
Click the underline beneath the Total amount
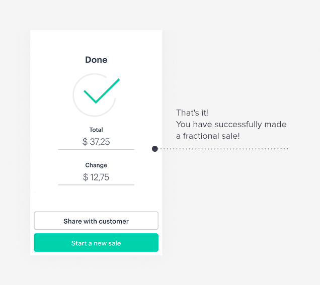(96, 149)
